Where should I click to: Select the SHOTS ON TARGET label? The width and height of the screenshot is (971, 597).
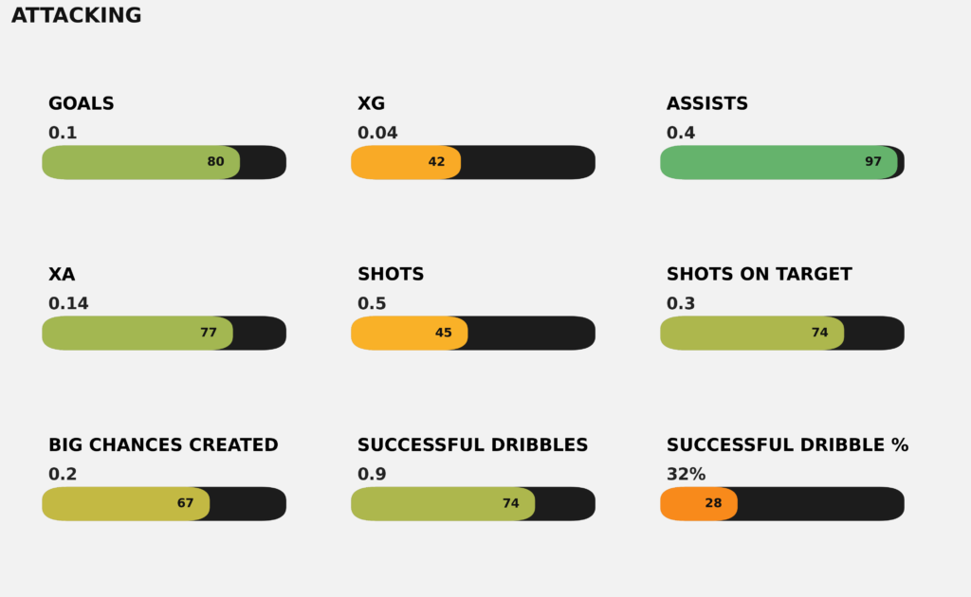759,275
